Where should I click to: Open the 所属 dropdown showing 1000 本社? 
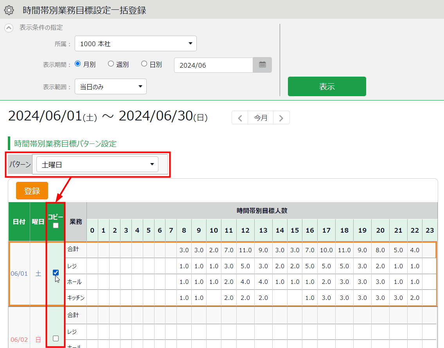135,44
